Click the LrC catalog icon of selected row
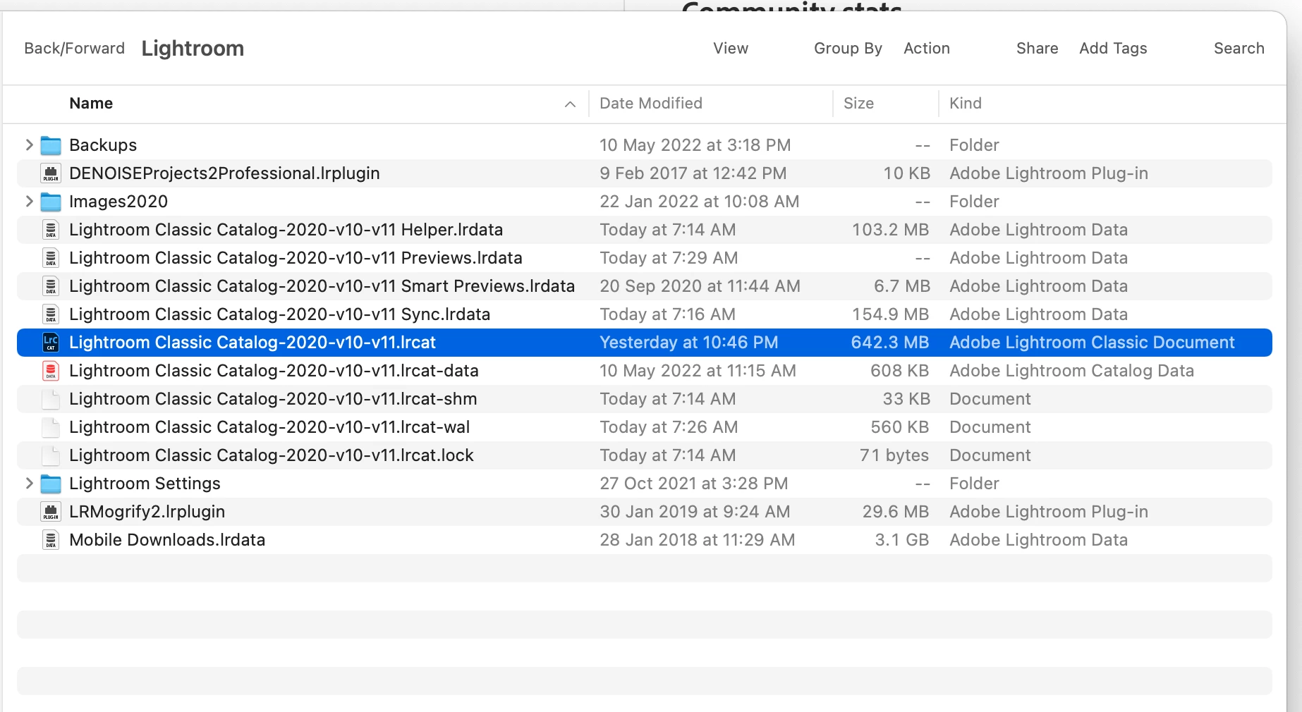 click(51, 343)
